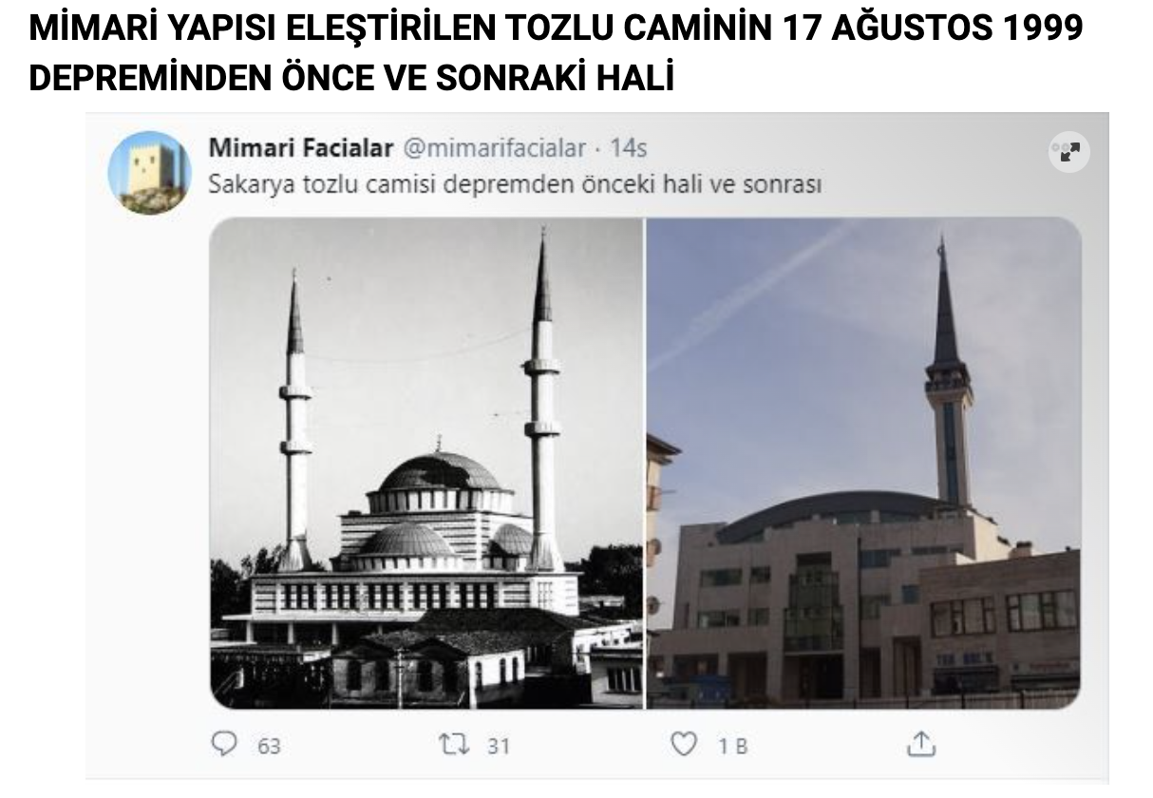Click the reply count 63
This screenshot has width=1153, height=798.
click(x=270, y=746)
